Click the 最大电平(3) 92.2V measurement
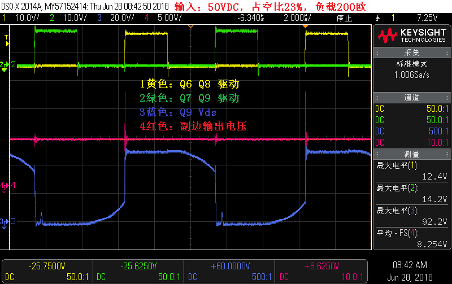The width and height of the screenshot is (452, 284). point(412,216)
